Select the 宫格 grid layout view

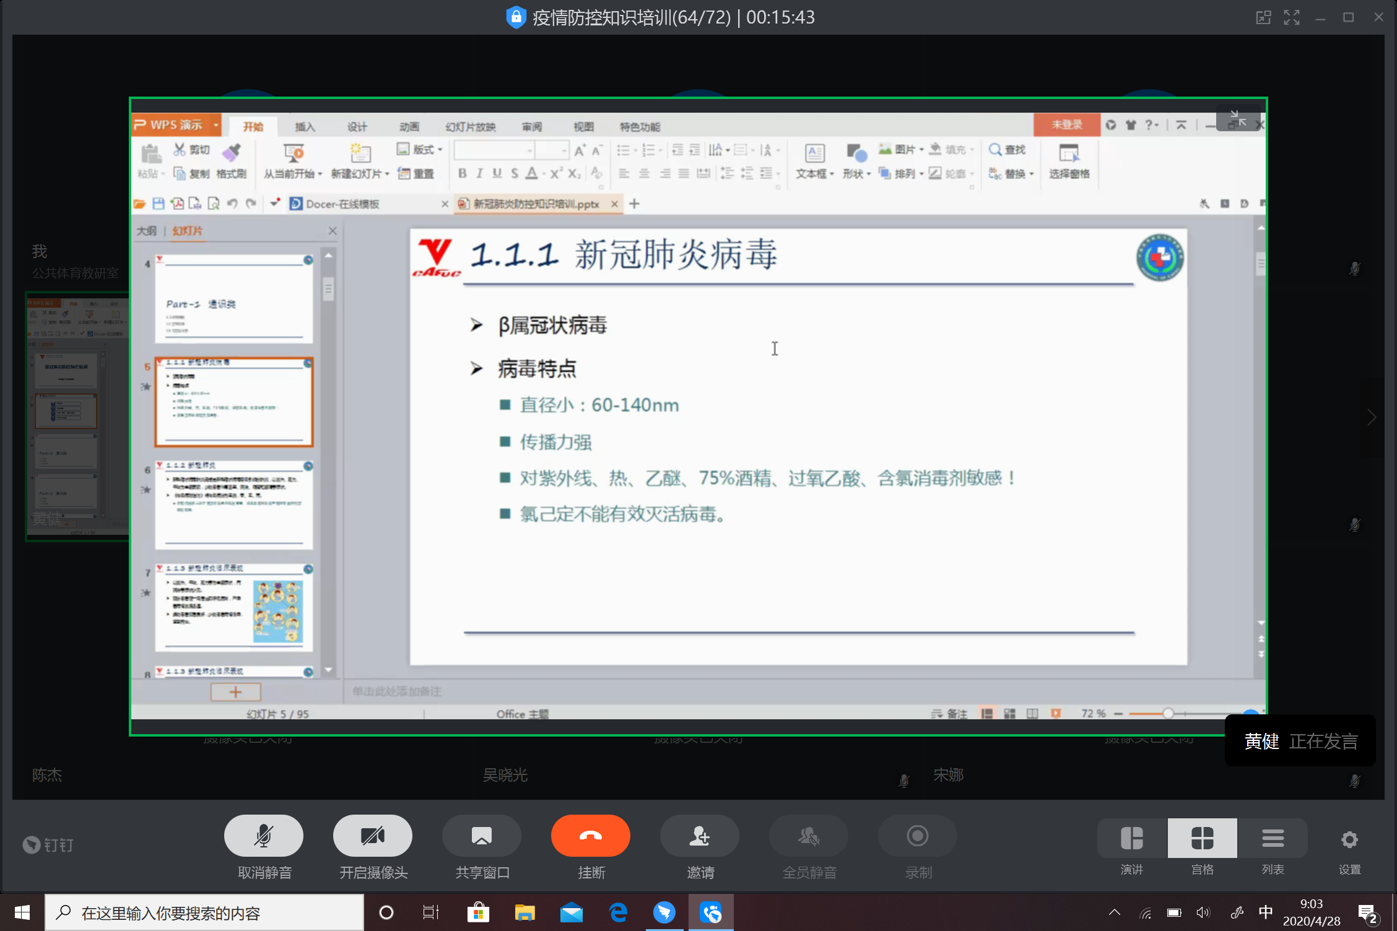pos(1202,839)
